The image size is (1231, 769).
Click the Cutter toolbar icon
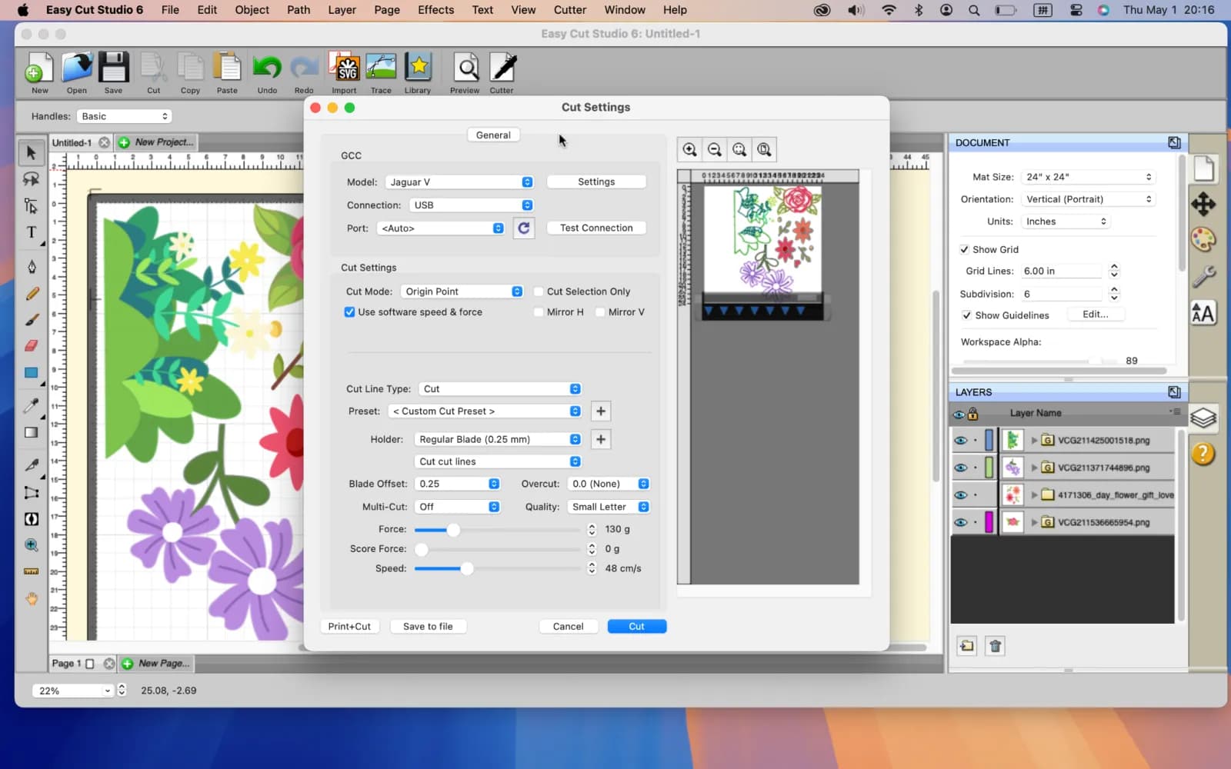(x=502, y=68)
